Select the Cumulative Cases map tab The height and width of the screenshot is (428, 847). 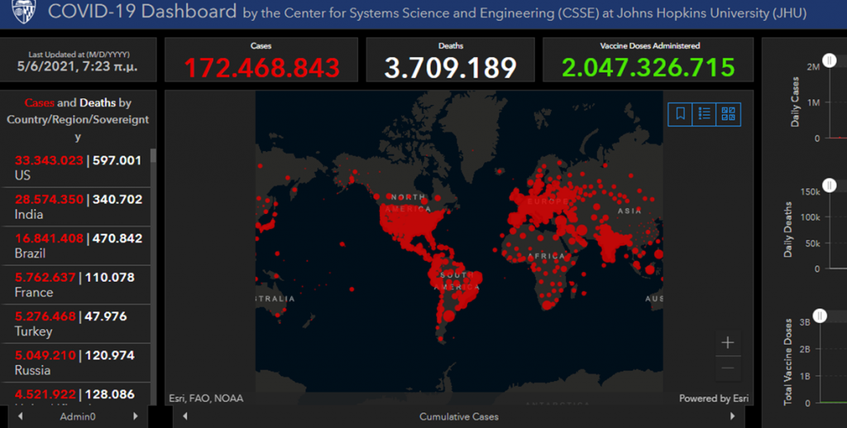tap(458, 416)
